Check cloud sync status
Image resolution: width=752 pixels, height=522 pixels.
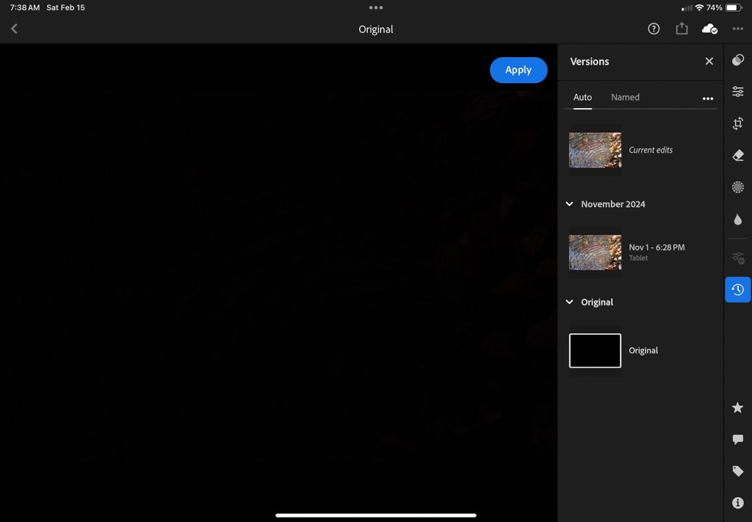pyautogui.click(x=709, y=29)
